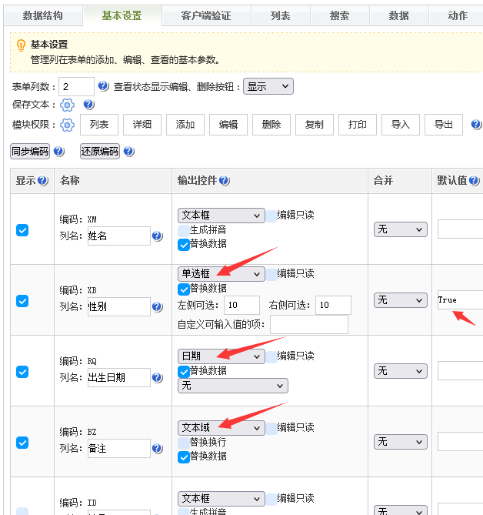
Task: Click help icon next to 还原编码 button
Action: [x=128, y=152]
